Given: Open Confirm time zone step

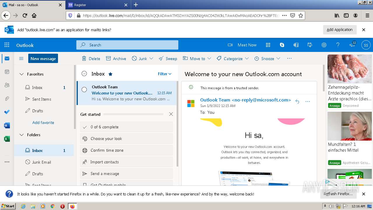Looking at the screenshot, I should point(126,150).
